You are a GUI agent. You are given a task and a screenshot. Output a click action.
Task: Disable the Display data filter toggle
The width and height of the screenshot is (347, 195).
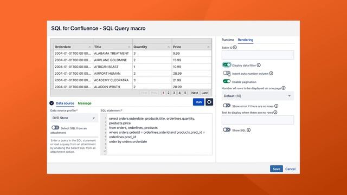(227, 65)
